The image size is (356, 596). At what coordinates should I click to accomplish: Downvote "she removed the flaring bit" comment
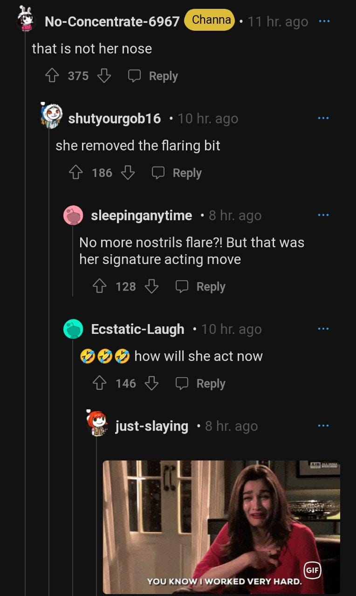pyautogui.click(x=128, y=173)
